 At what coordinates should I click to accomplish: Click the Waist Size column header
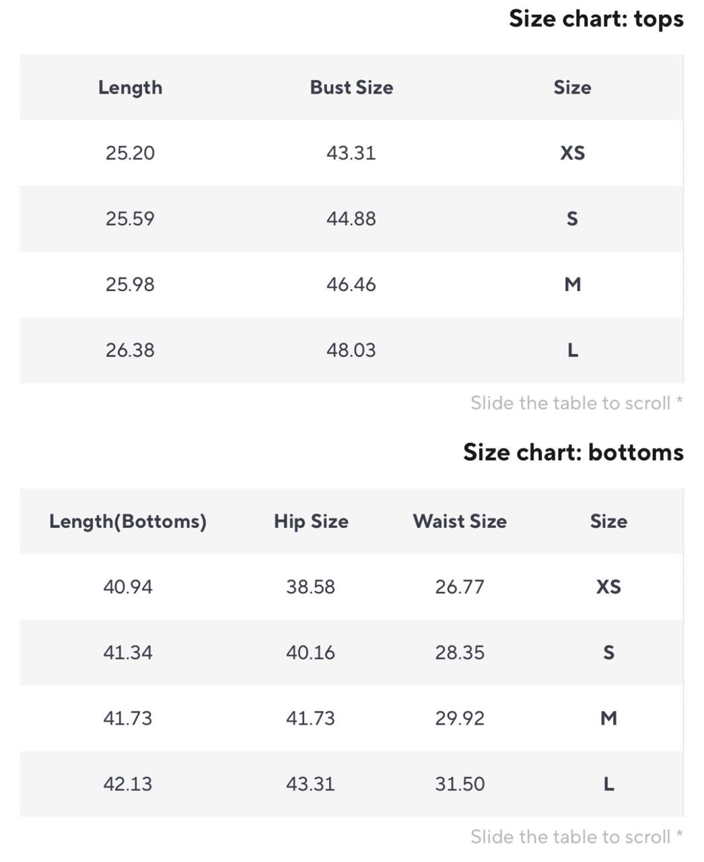460,521
